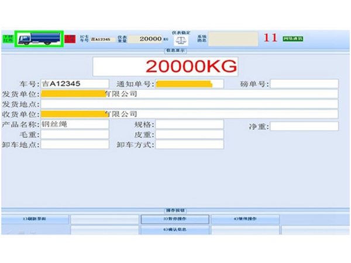Click the green 下秤红外 infrared indicator
The height and width of the screenshot is (263, 351).
coord(7,39)
